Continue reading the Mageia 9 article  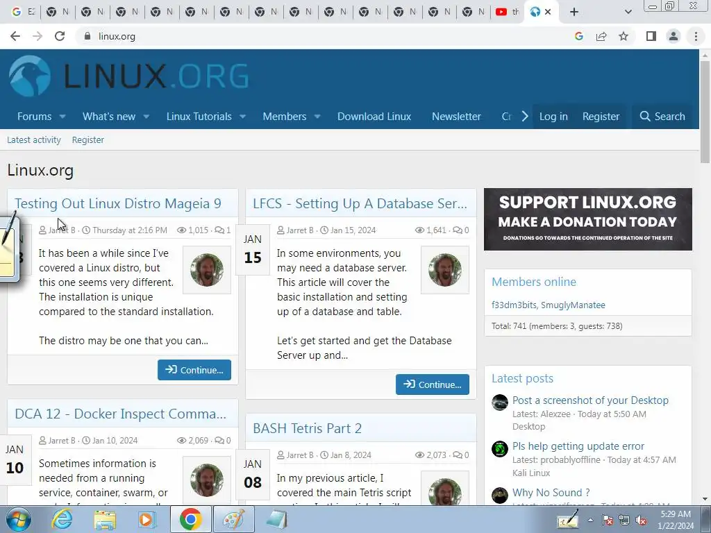194,370
